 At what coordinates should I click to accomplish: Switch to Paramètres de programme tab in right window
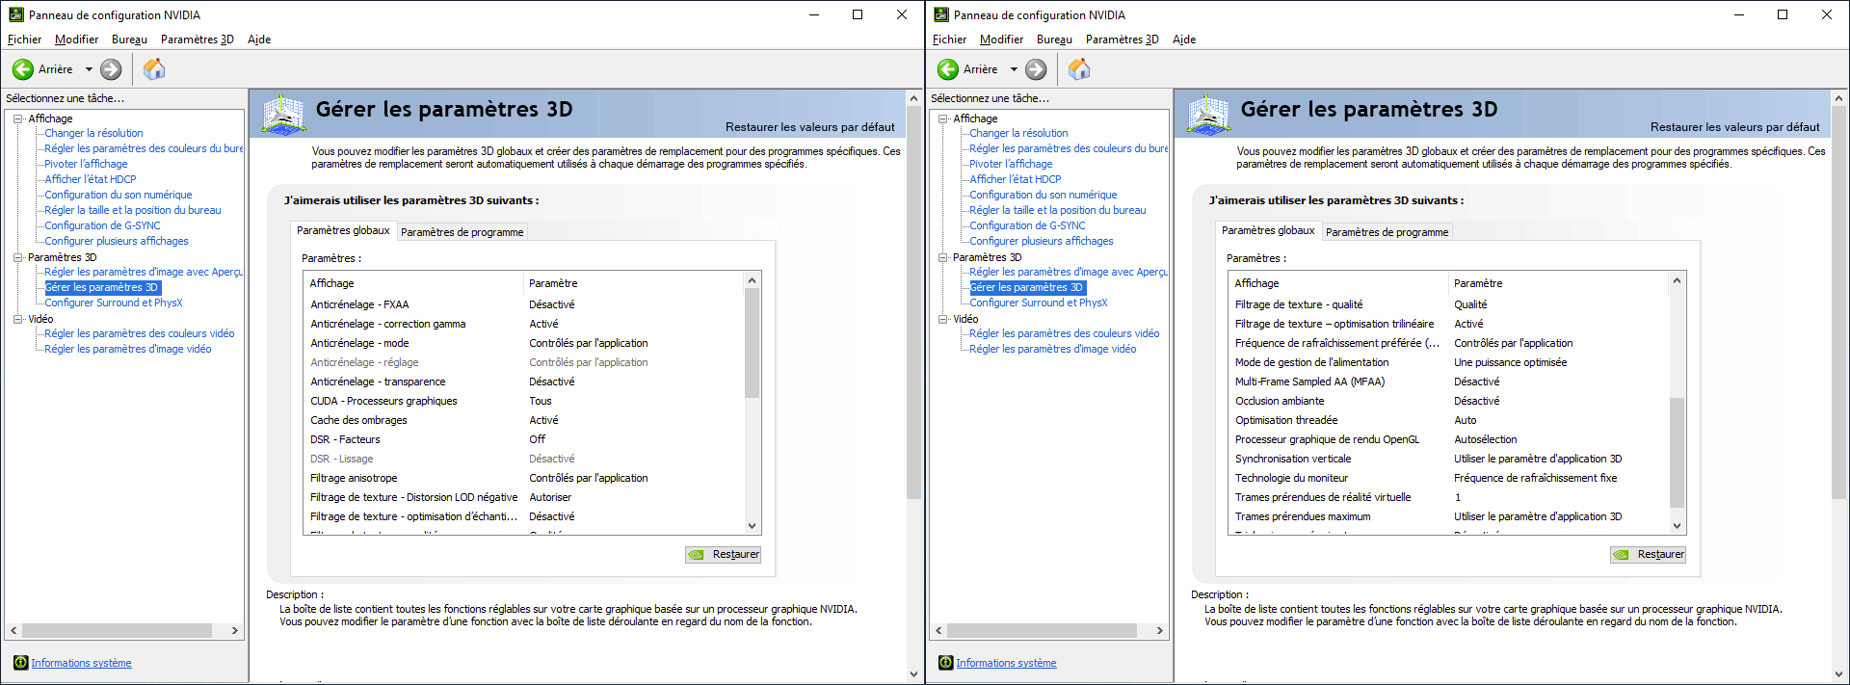1387,232
